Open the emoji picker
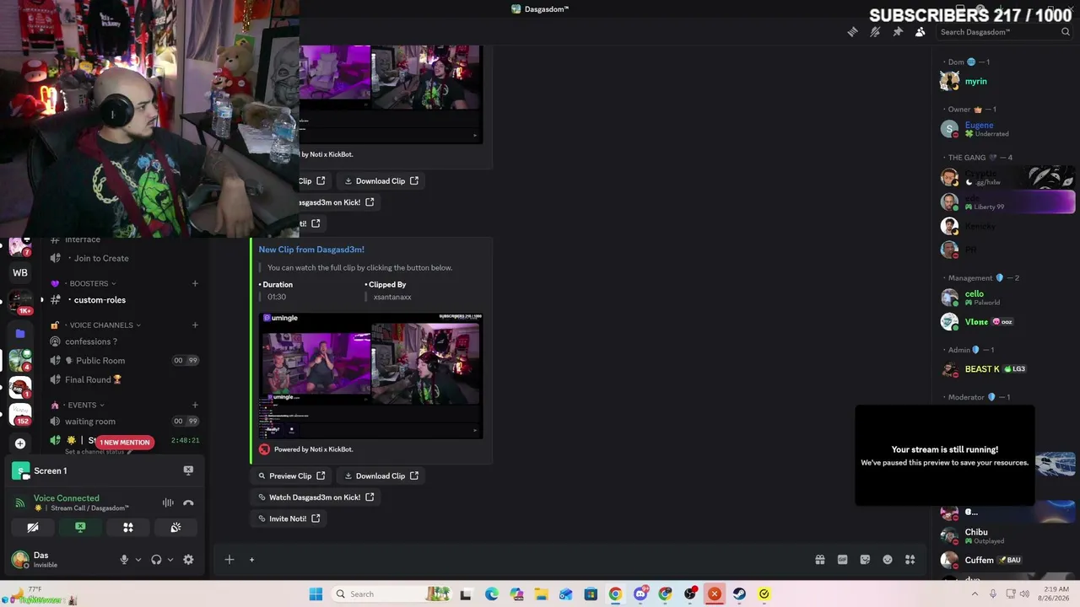 point(888,560)
